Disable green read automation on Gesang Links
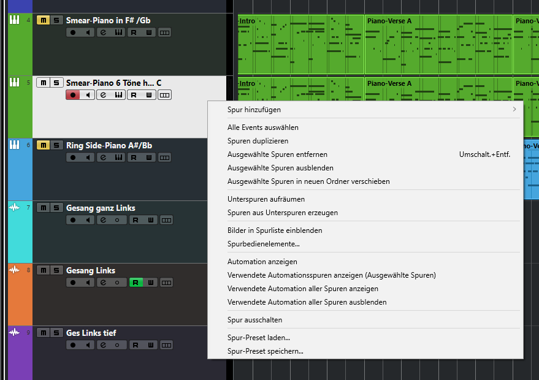 135,283
